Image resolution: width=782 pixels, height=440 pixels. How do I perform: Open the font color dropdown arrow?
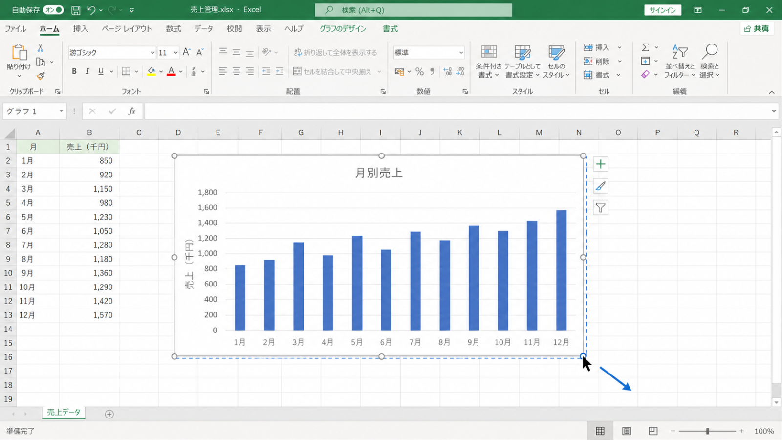click(x=181, y=71)
